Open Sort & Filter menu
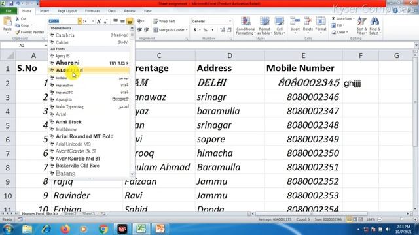Image resolution: width=419 pixels, height=235 pixels. click(362, 25)
